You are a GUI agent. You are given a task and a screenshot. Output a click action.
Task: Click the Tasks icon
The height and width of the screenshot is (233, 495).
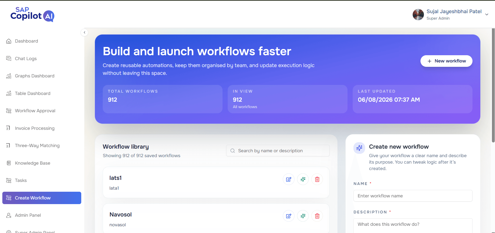(9, 180)
